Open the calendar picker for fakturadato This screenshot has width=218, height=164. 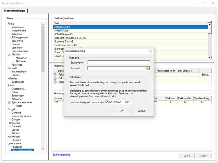point(127,102)
